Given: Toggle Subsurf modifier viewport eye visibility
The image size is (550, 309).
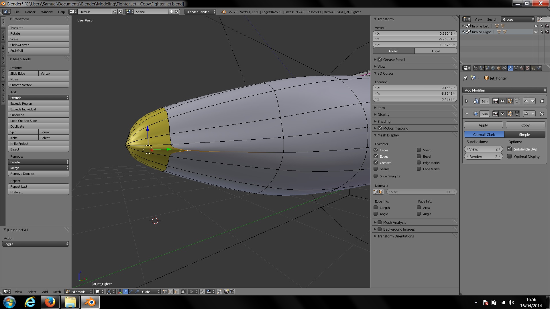Looking at the screenshot, I should [x=502, y=114].
